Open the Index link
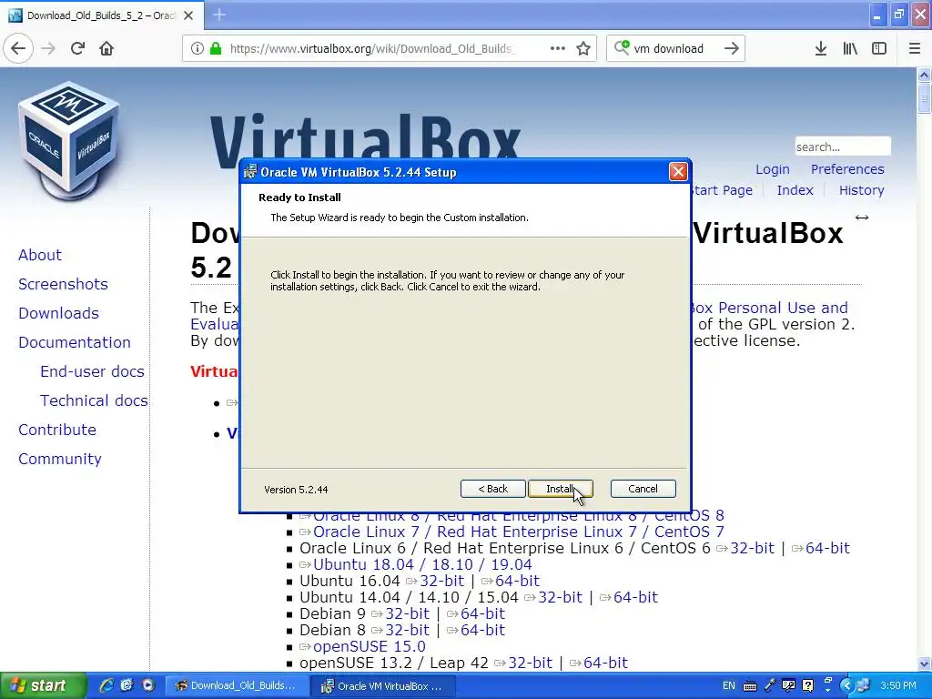The width and height of the screenshot is (932, 699). pos(795,190)
